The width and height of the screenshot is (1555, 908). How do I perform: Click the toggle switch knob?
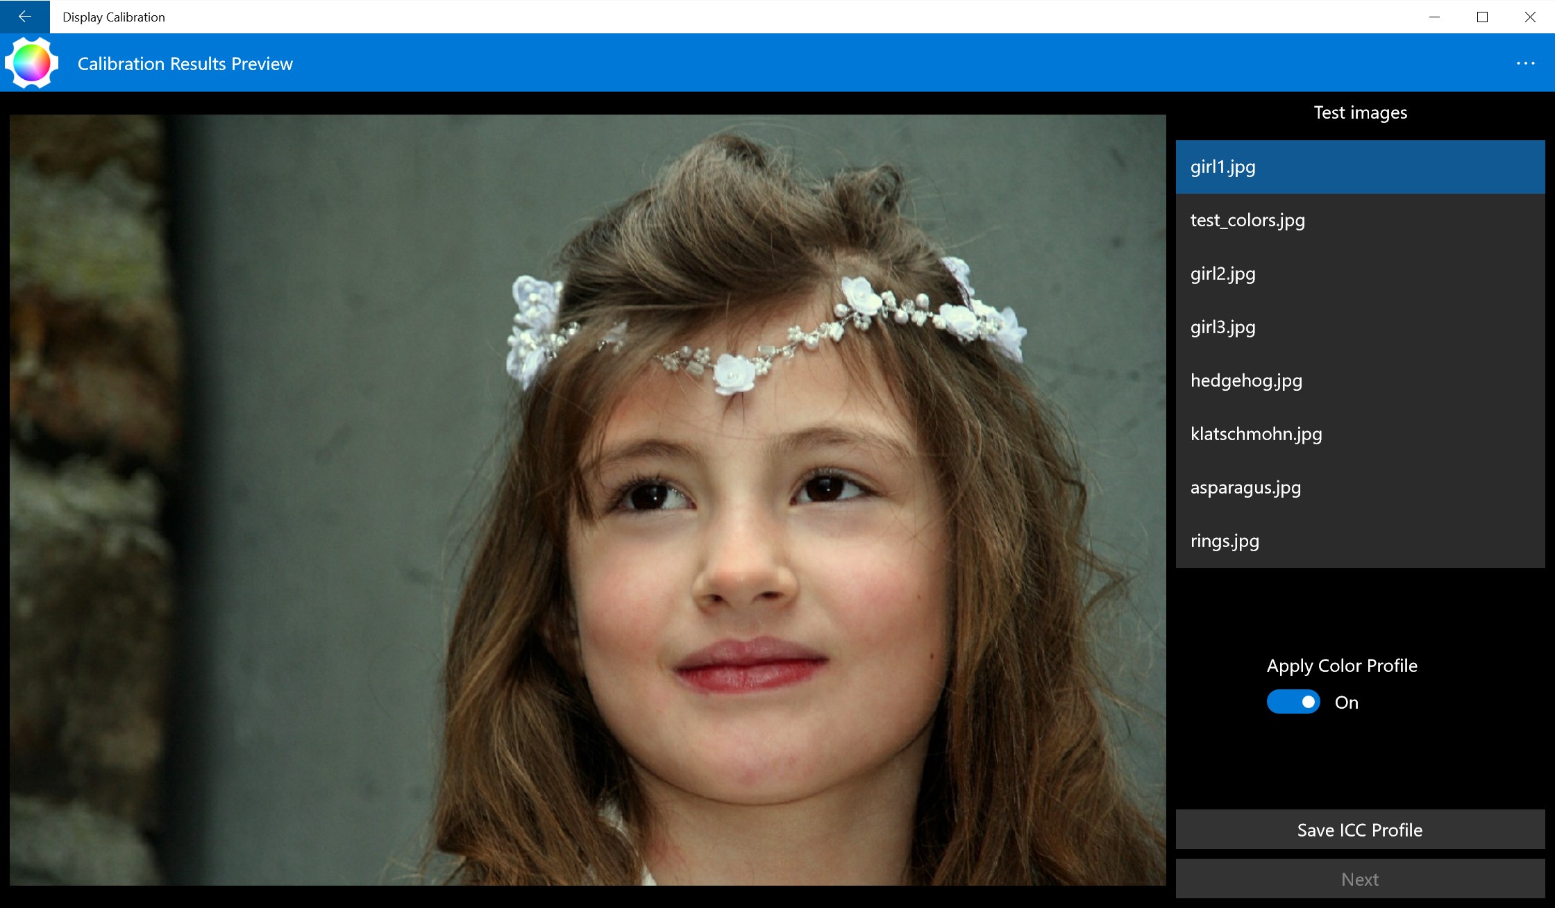click(1309, 702)
